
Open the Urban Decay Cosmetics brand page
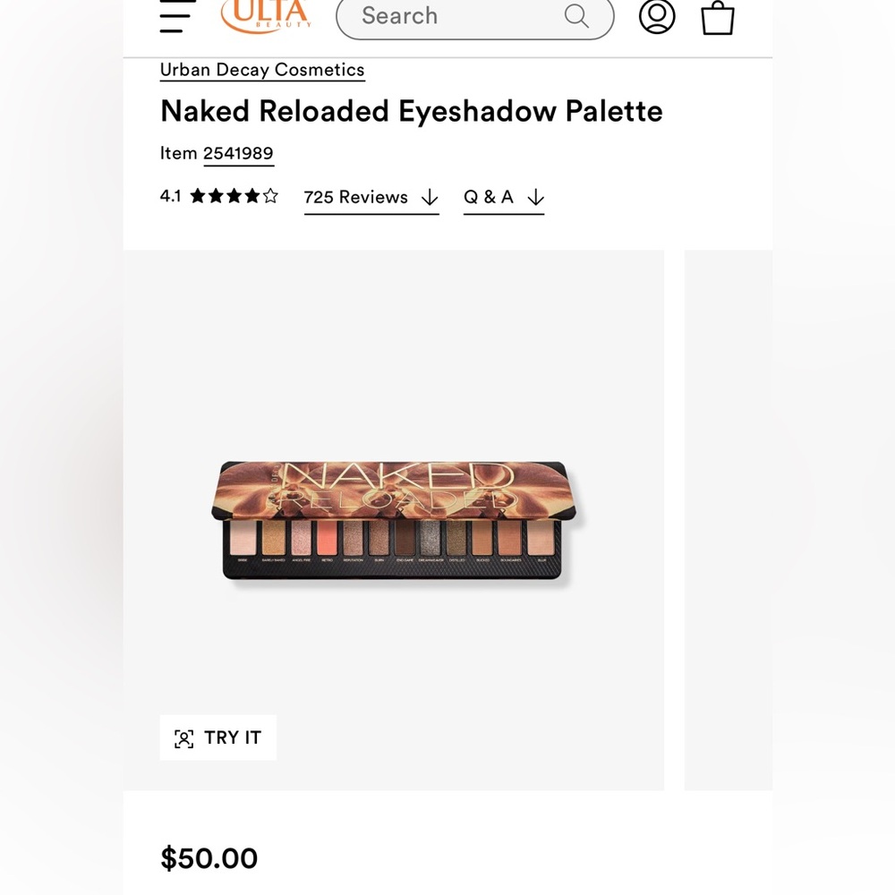tap(261, 70)
